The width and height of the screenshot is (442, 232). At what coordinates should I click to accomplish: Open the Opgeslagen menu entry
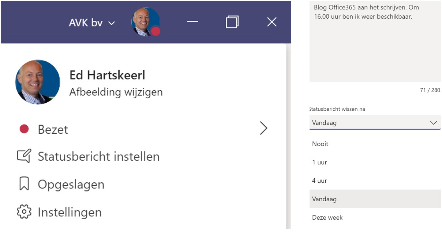coord(71,184)
